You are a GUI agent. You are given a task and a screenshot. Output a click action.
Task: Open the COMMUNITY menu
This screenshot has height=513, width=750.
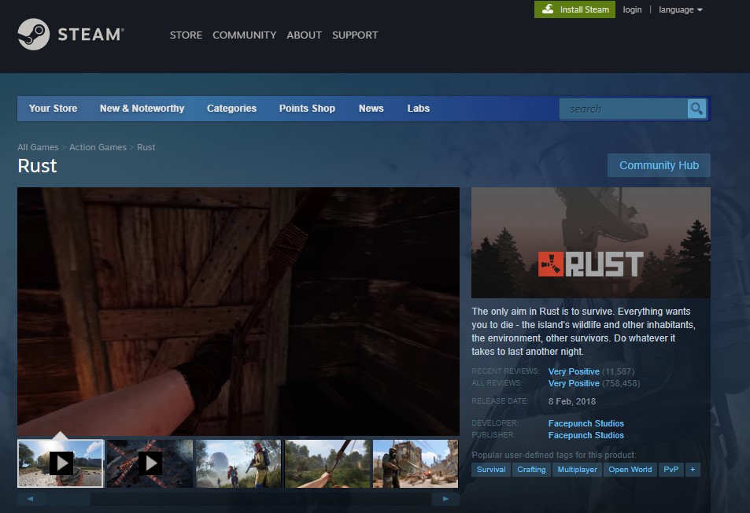pos(245,35)
